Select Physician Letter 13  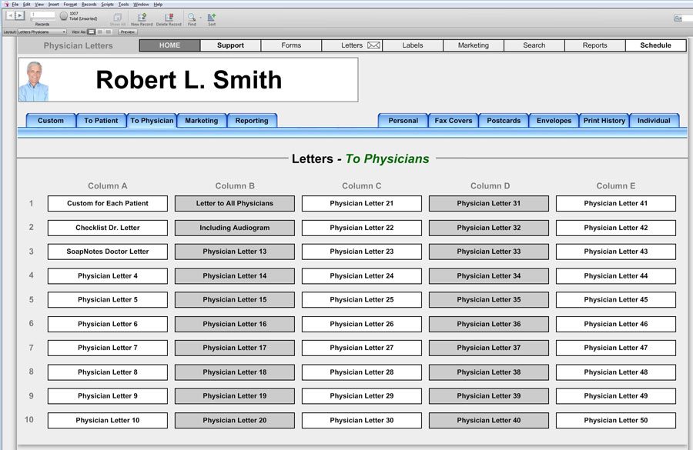235,252
